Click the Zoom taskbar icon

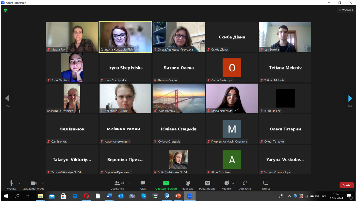pyautogui.click(x=190, y=196)
